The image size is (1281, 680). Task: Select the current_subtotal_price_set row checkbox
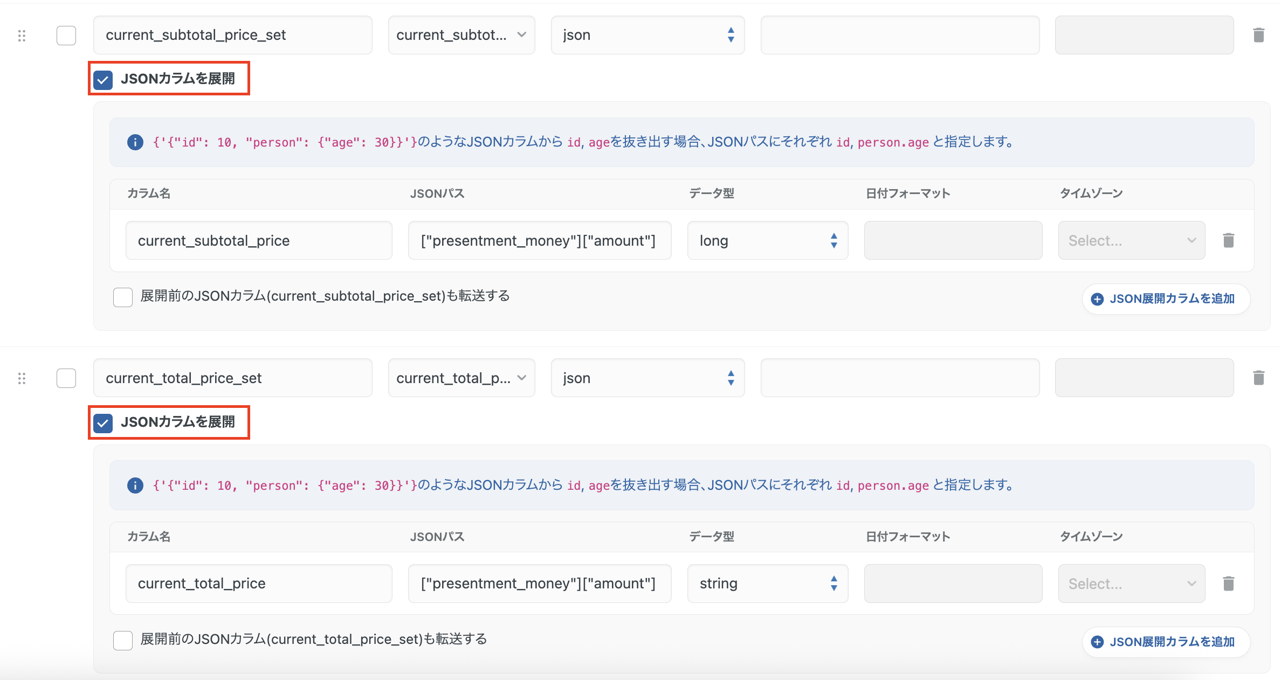tap(66, 36)
